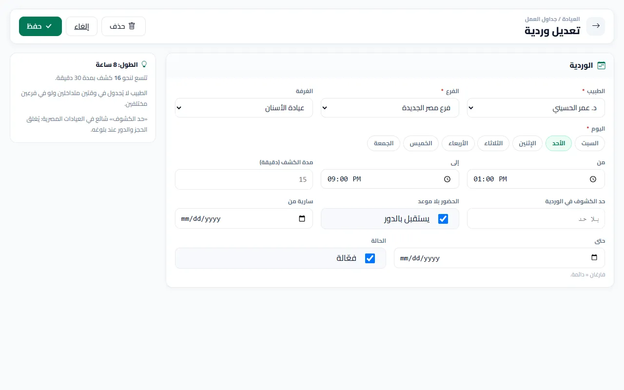Click the trash icon on حذف button
This screenshot has height=390, width=624.
(132, 26)
